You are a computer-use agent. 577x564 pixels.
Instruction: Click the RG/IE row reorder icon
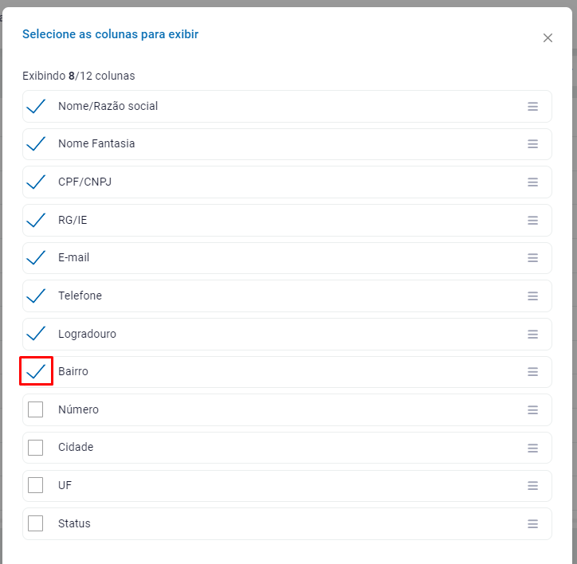pyautogui.click(x=532, y=220)
